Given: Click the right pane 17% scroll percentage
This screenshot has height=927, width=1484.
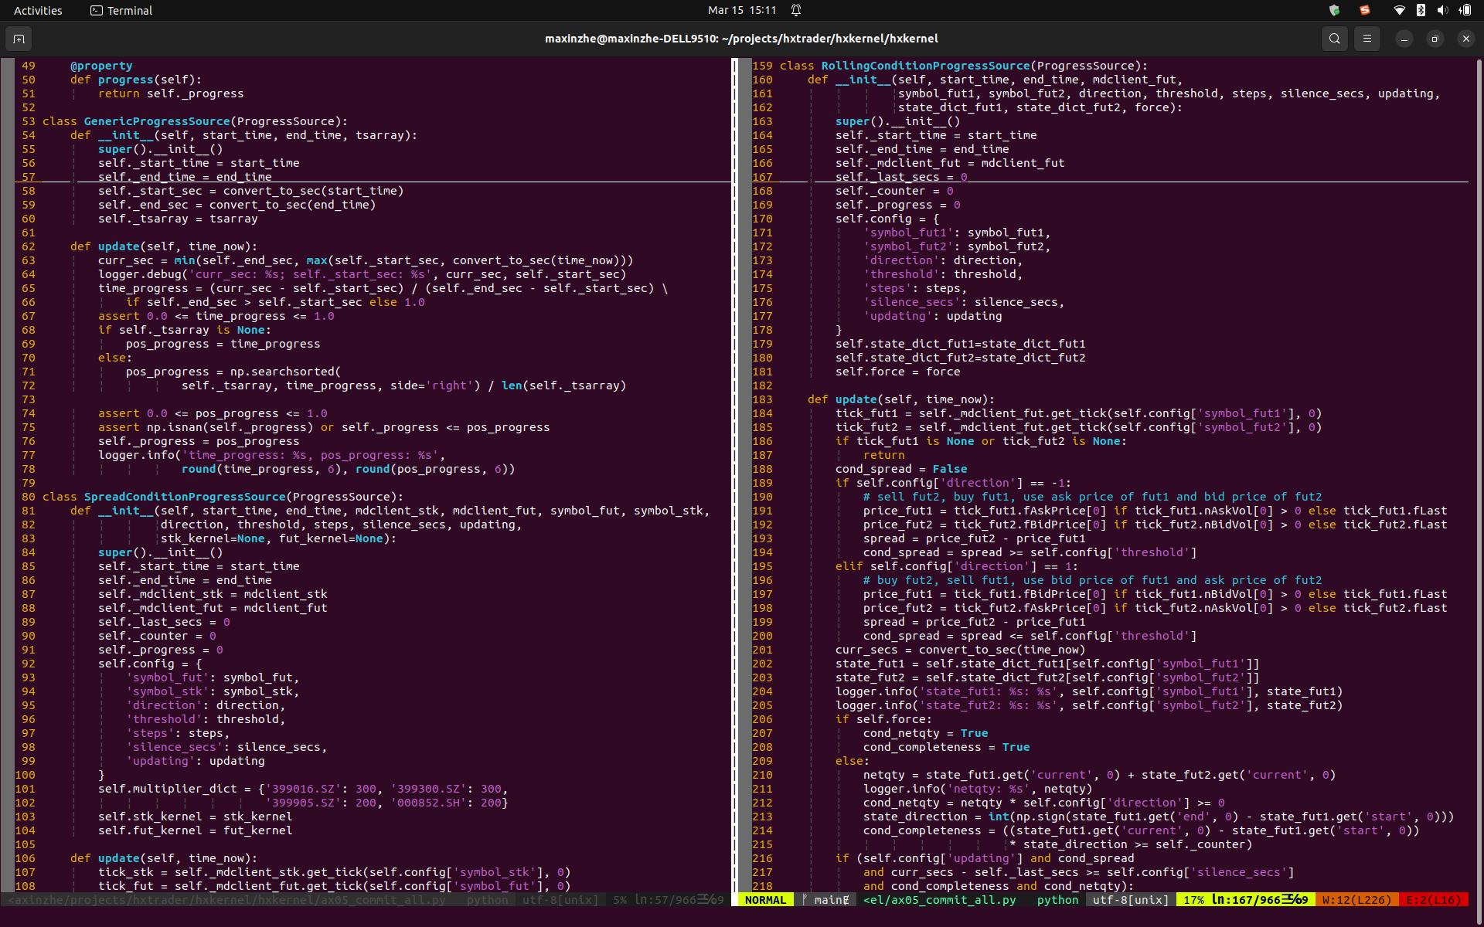Looking at the screenshot, I should click(1193, 900).
